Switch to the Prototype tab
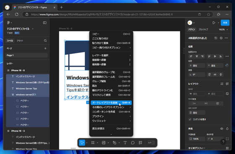 click(203, 29)
